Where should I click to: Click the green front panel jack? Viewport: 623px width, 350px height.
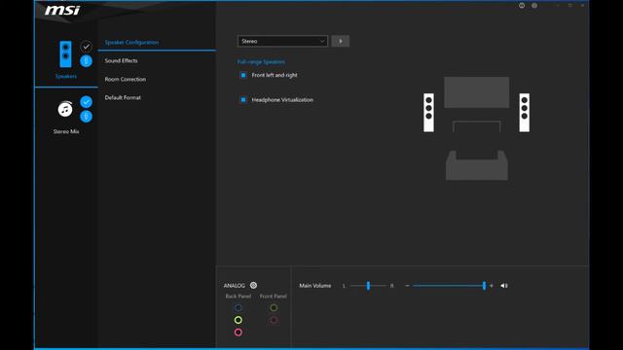pos(274,307)
